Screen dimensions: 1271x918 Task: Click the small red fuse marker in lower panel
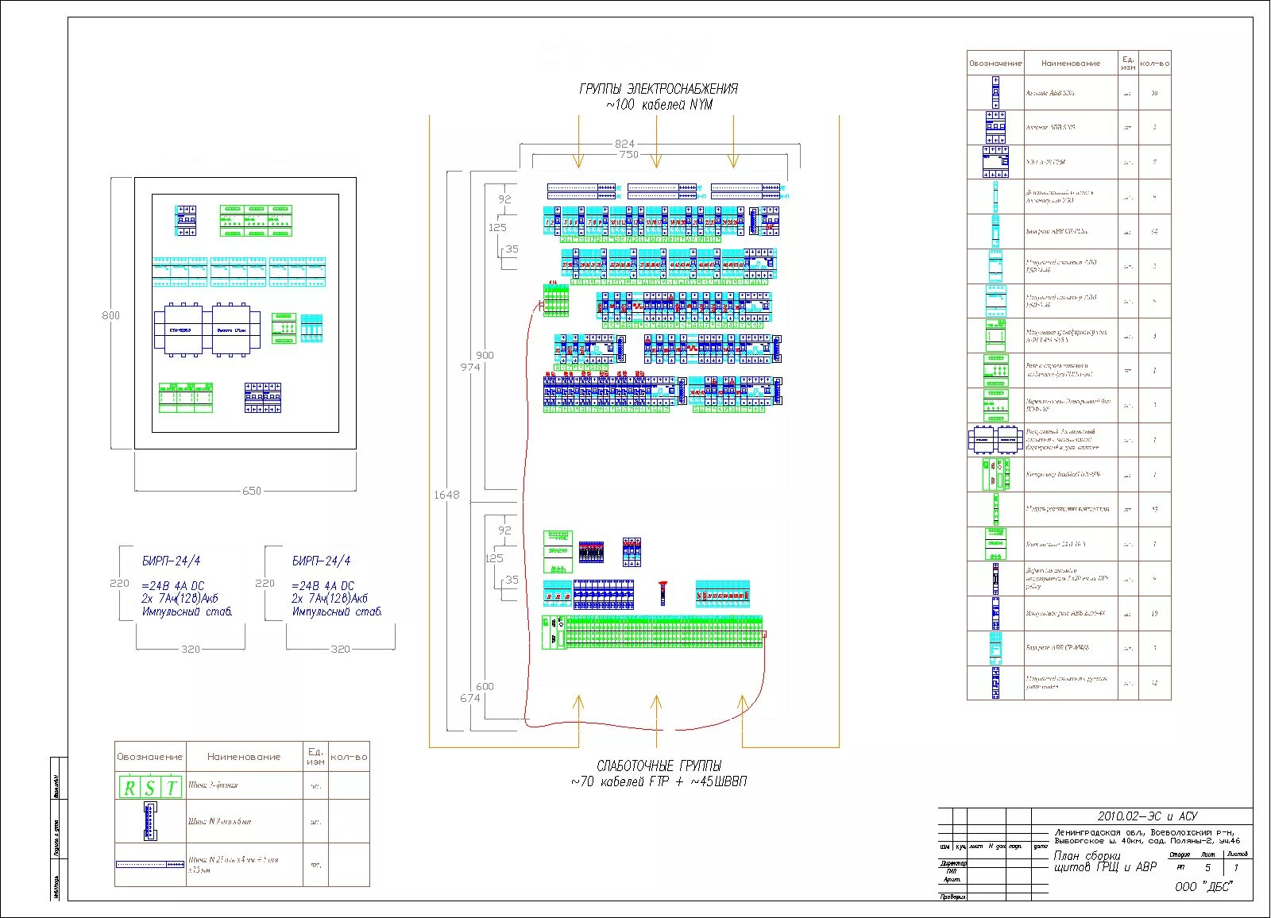pyautogui.click(x=663, y=593)
